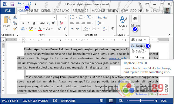The height and width of the screenshot is (104, 174).
Task: Click the zoom slider handle
Action: 141,101
